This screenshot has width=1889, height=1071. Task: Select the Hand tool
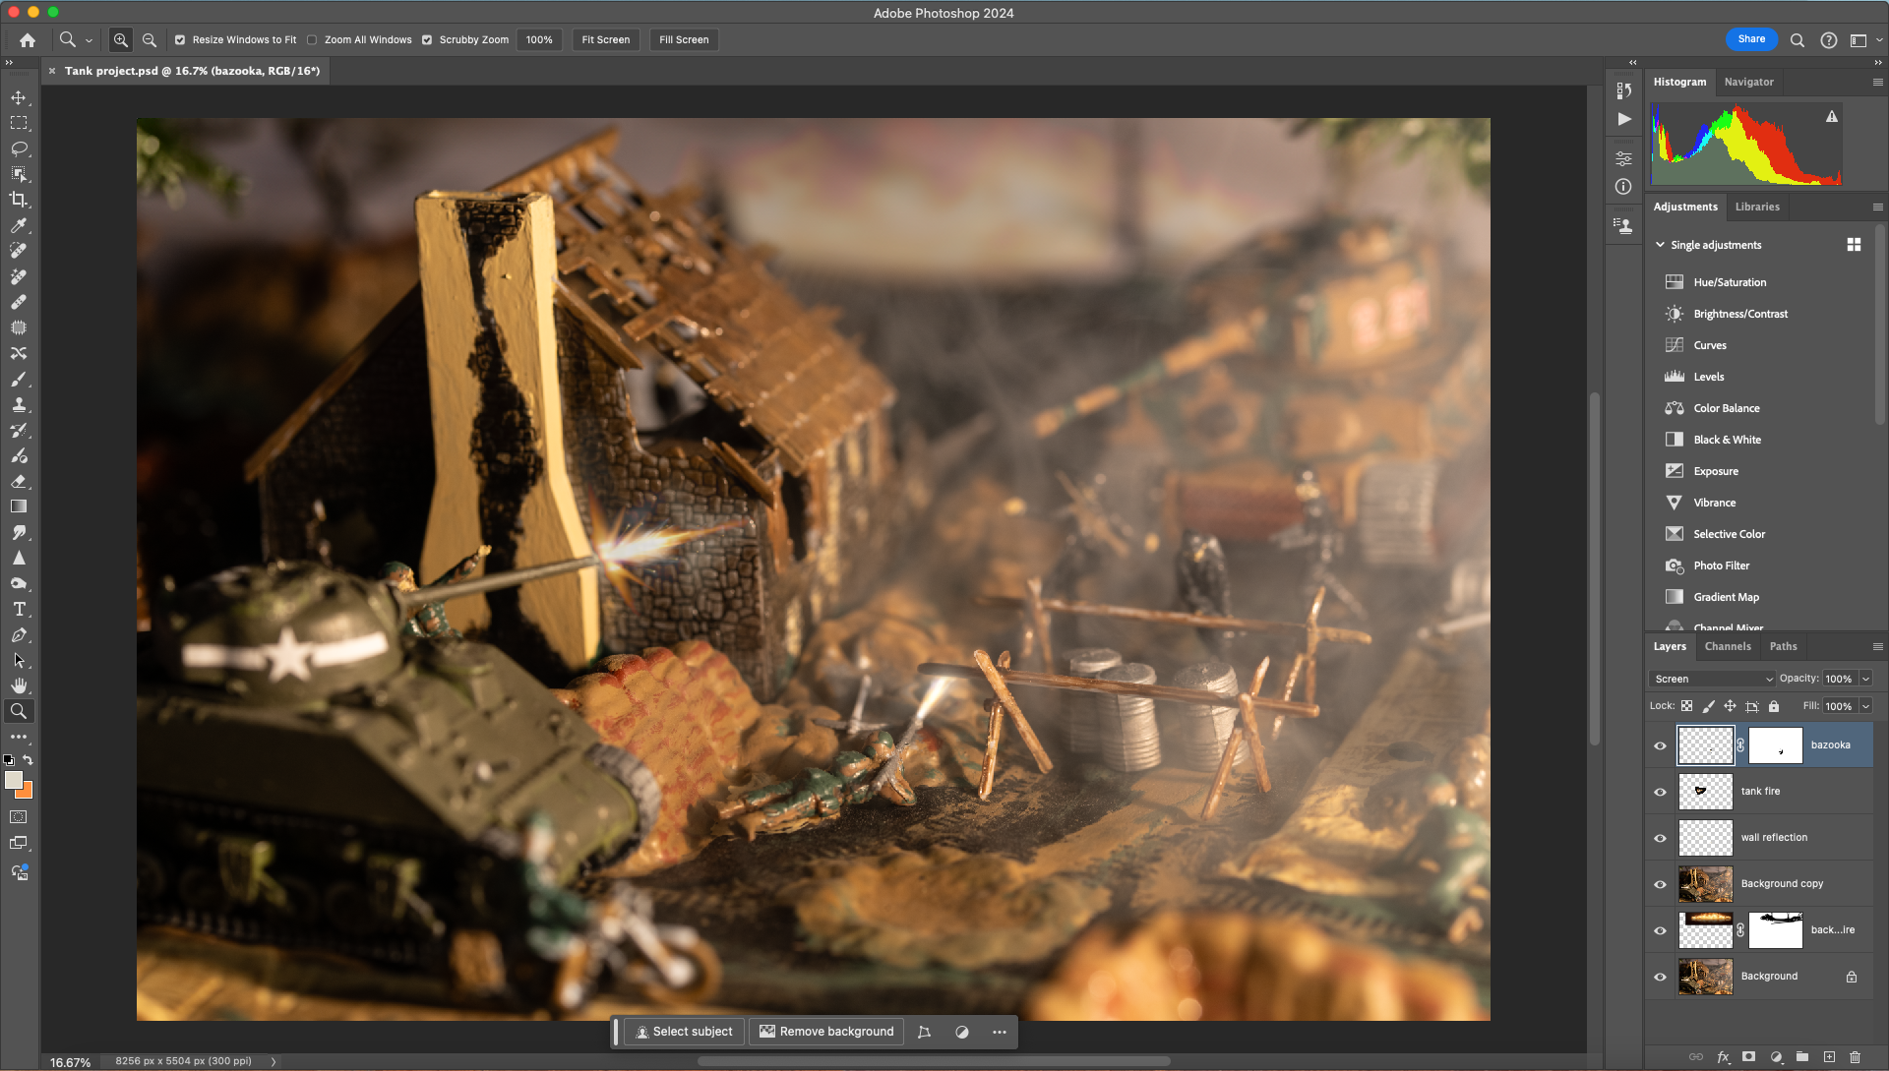coord(19,685)
